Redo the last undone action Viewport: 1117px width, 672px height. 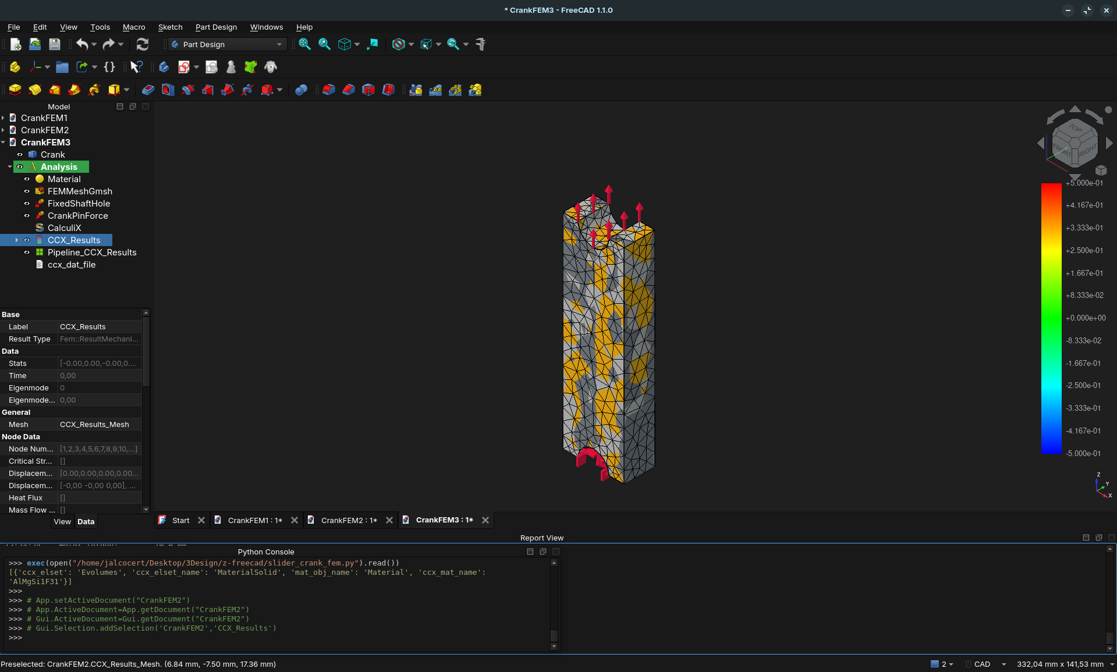[108, 44]
